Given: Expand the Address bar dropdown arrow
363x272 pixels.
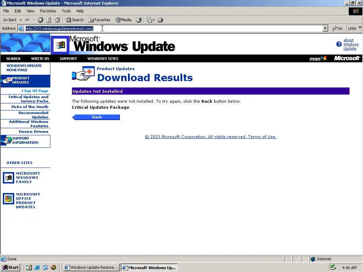Looking at the screenshot, I should (x=325, y=28).
